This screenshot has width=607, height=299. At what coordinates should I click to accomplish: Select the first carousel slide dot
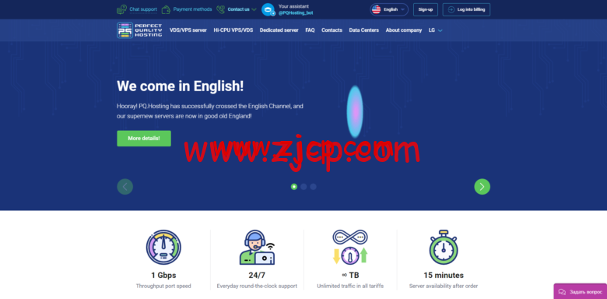pos(294,187)
